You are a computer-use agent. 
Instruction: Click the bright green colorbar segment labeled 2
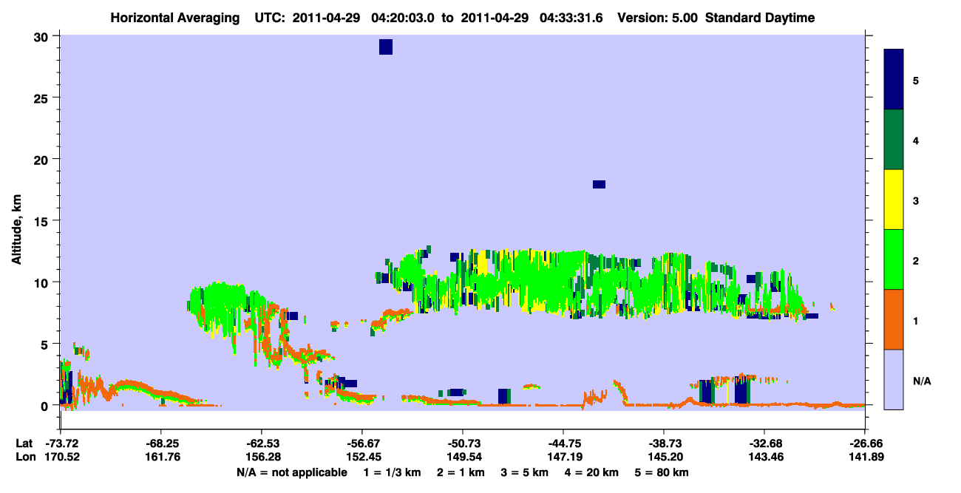click(894, 259)
